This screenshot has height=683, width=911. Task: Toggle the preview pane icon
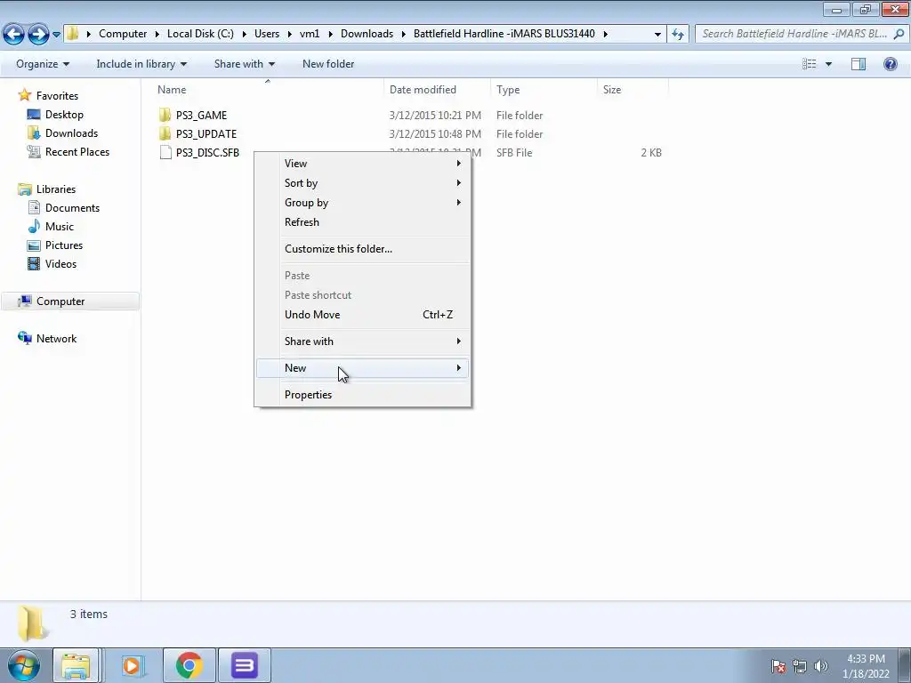(x=859, y=64)
